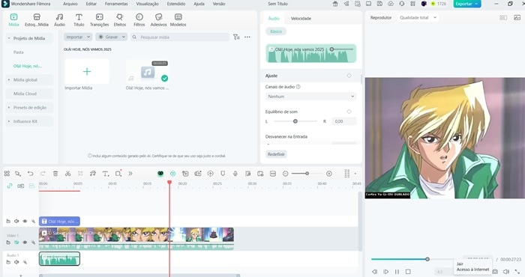Open the Áudio library tab icon

coord(59,17)
